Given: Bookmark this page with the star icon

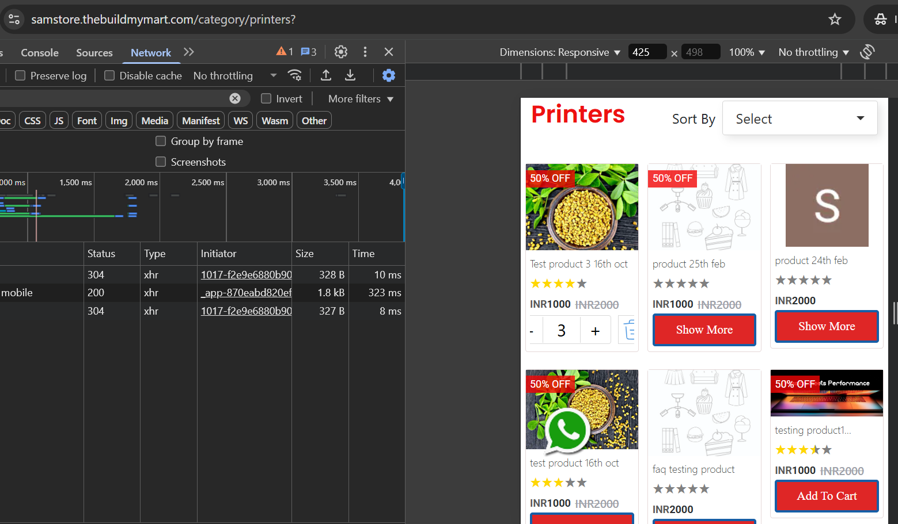Looking at the screenshot, I should click(x=835, y=20).
